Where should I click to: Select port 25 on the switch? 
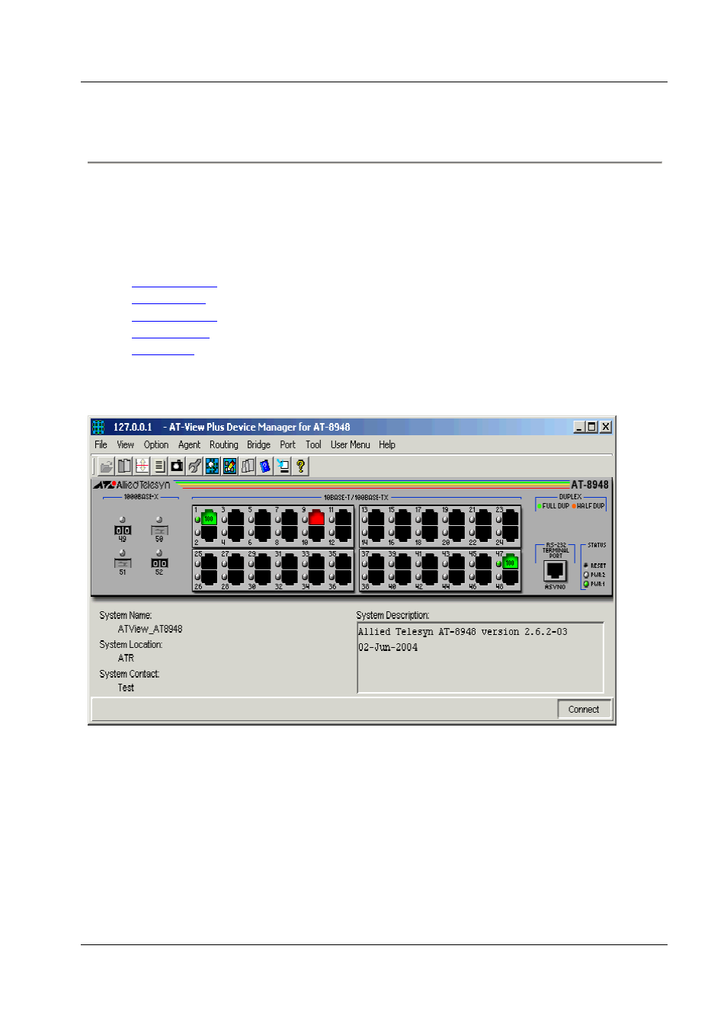click(x=209, y=563)
